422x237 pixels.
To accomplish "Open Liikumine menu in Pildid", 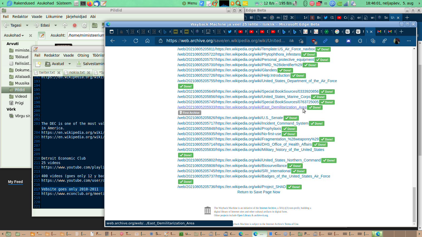I will (54, 17).
